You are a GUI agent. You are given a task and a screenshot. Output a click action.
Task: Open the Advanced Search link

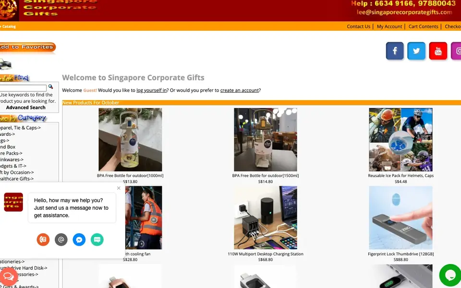tap(26, 108)
